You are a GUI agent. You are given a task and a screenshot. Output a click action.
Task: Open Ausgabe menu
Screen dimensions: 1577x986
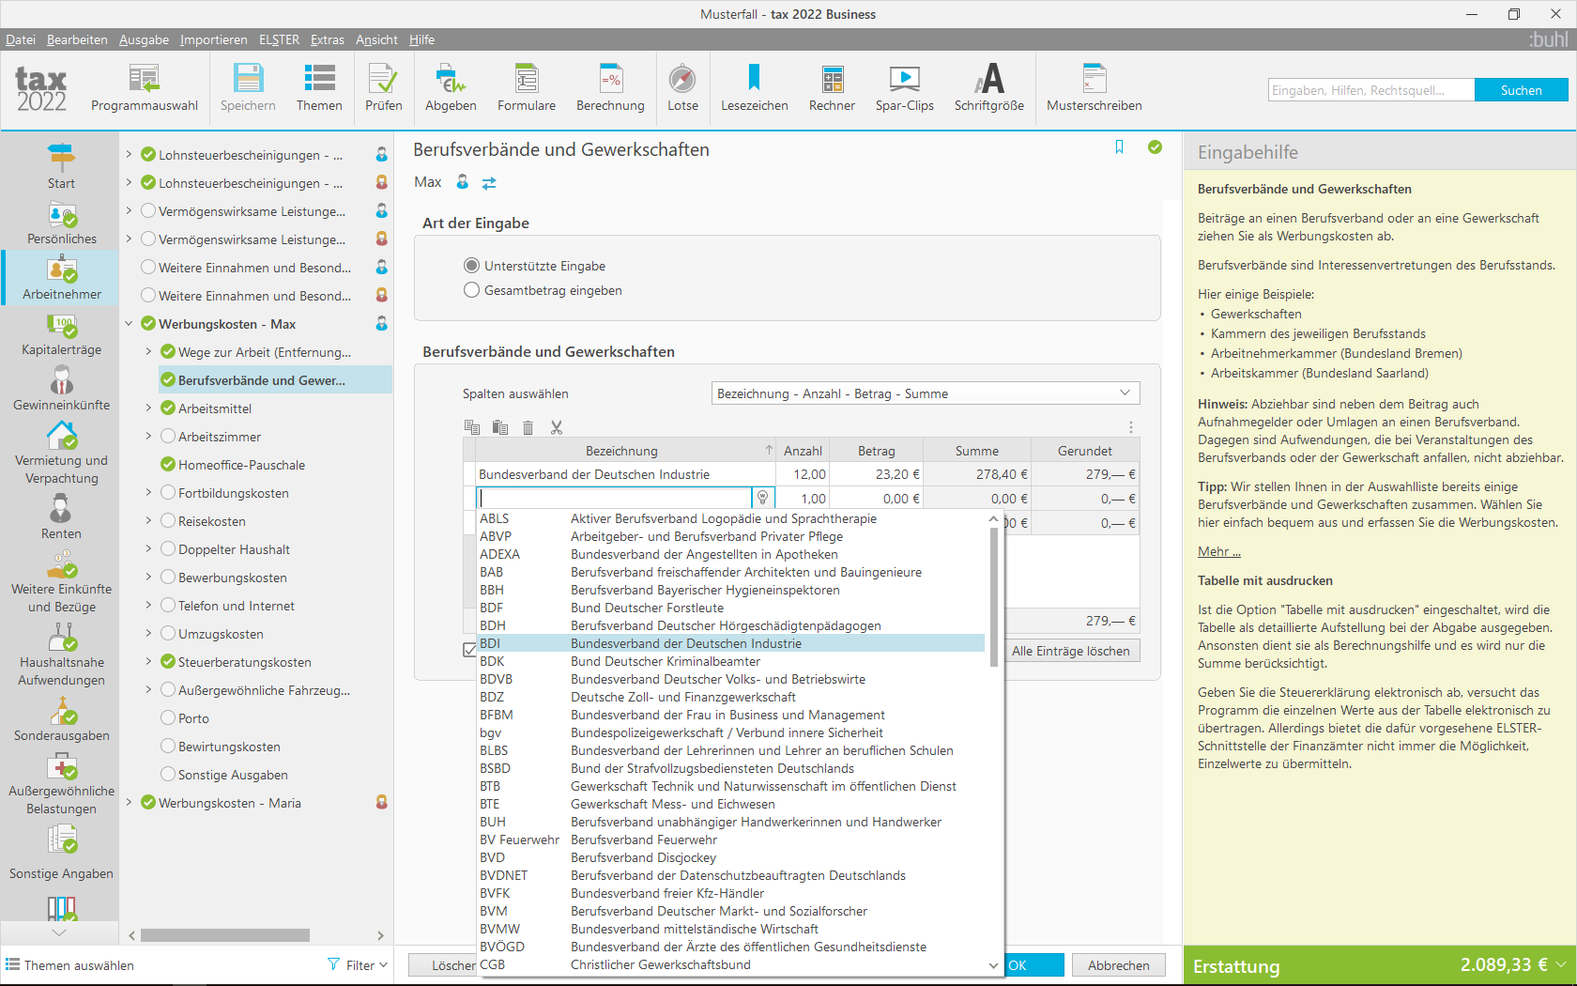click(144, 39)
